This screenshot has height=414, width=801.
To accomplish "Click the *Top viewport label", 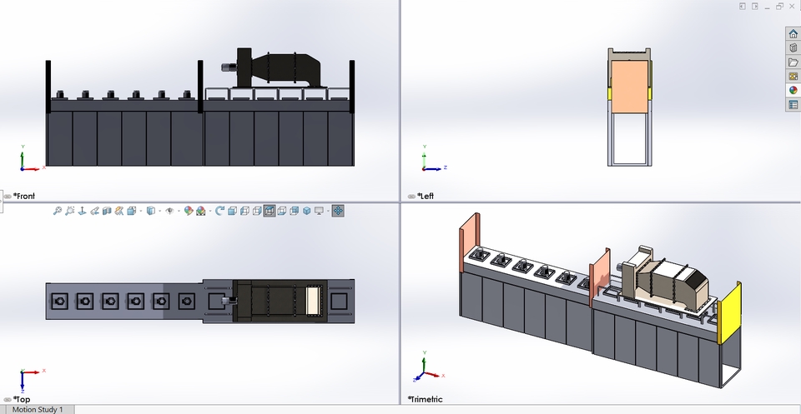I will (x=22, y=399).
